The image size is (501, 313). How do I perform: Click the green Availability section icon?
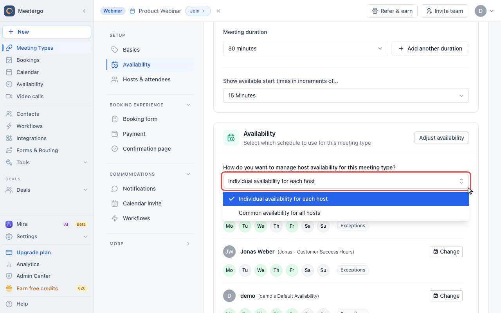(231, 138)
